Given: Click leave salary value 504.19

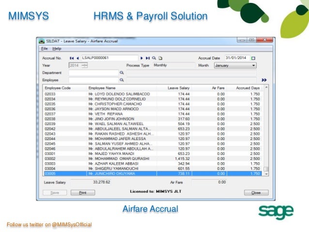Looking at the screenshot, I should (184, 124).
